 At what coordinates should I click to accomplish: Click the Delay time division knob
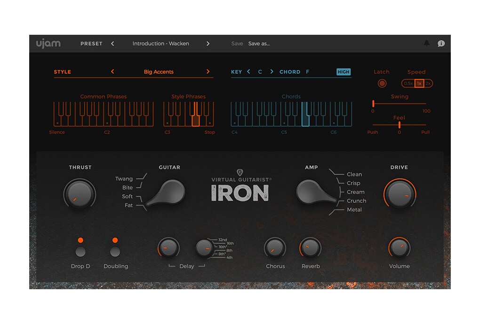pyautogui.click(x=204, y=247)
